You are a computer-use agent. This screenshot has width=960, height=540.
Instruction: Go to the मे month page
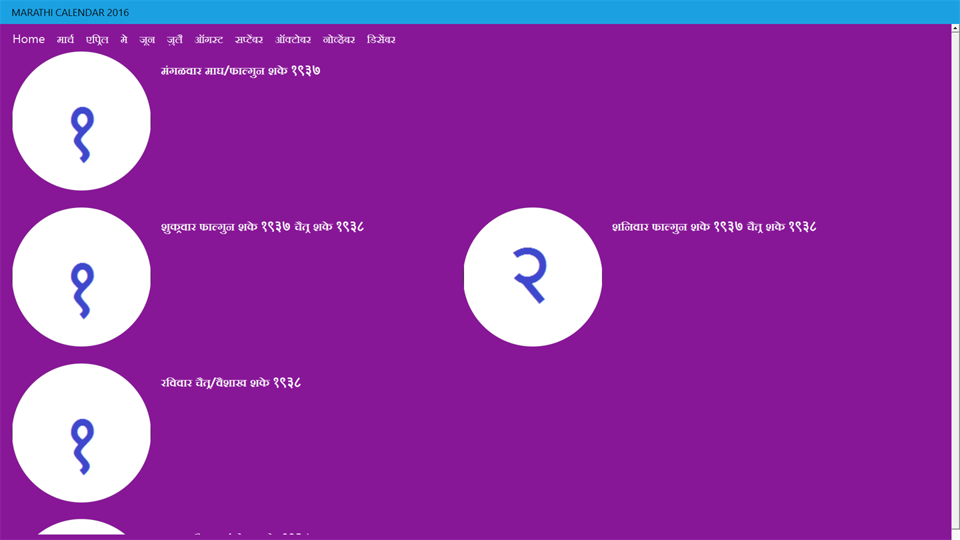[124, 39]
